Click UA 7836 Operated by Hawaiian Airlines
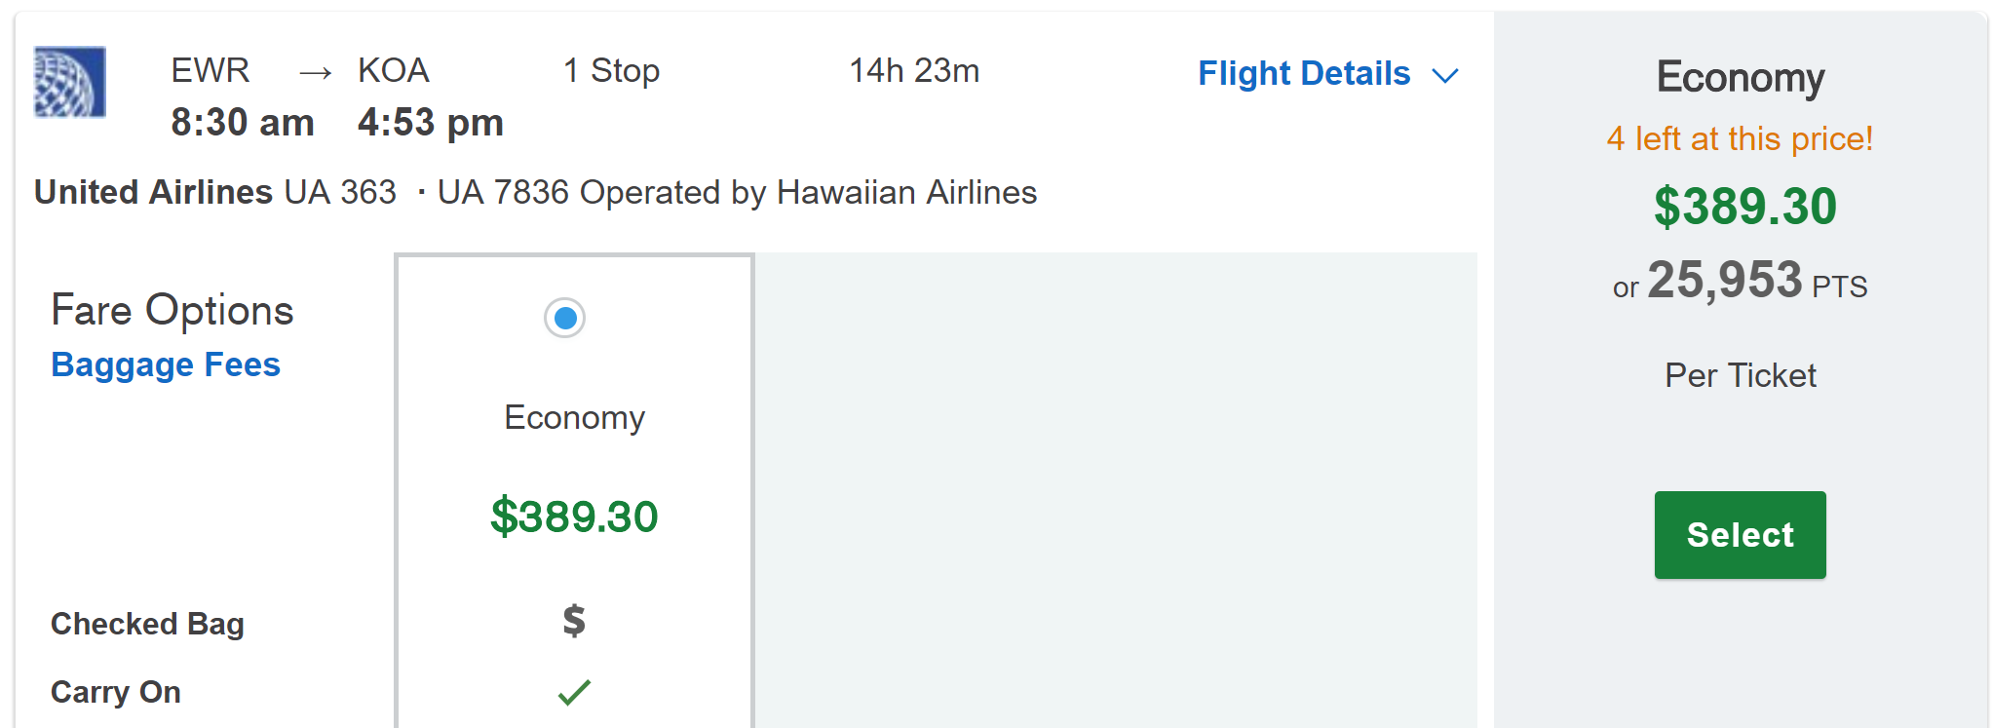Viewport: 1992px width, 728px height. click(x=737, y=192)
